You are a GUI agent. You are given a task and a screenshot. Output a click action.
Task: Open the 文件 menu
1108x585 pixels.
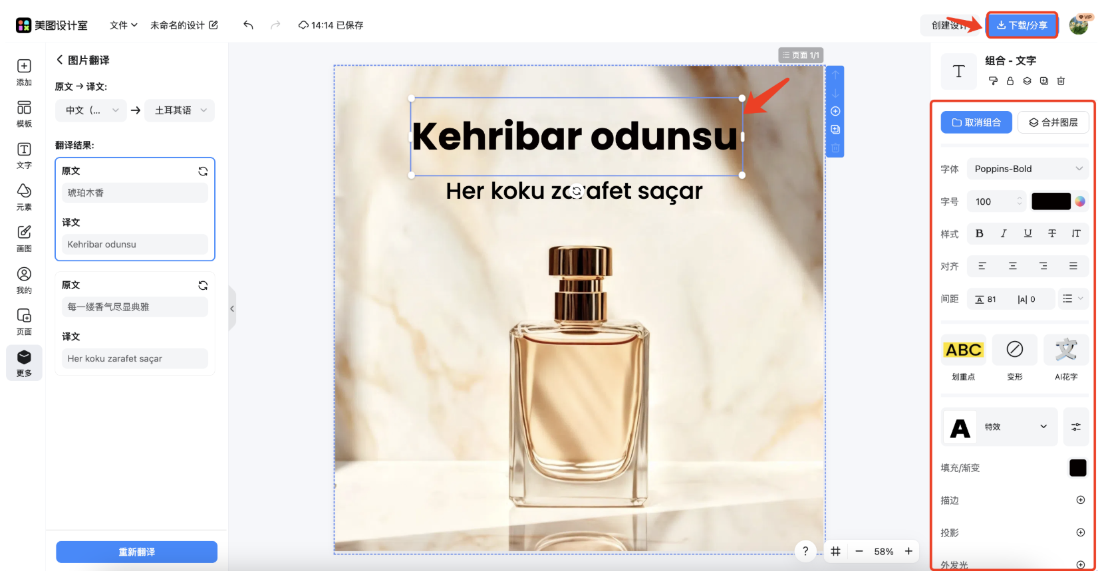123,25
